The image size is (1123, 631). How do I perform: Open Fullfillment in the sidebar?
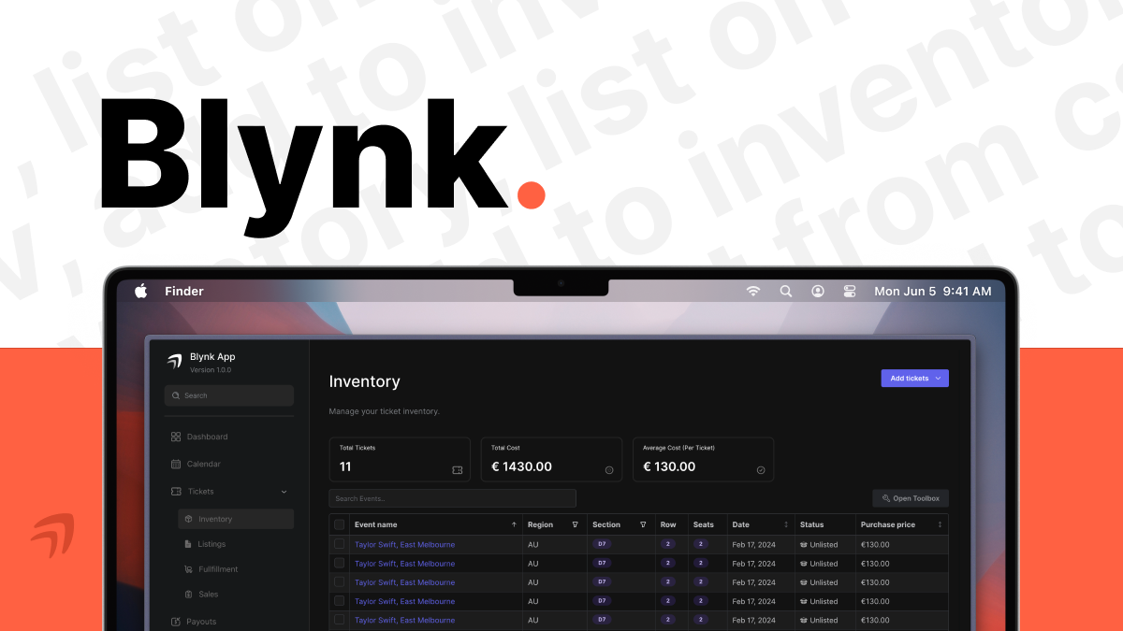218,569
